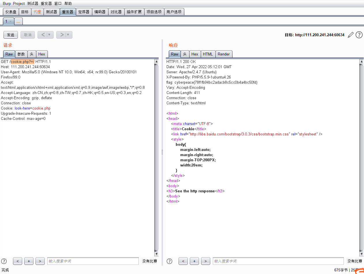
Task: Click the HTTP/1.1 200 OK status line
Action: tap(181, 62)
